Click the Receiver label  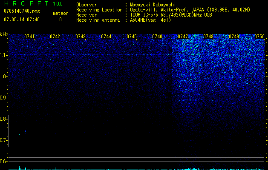coord(86,15)
